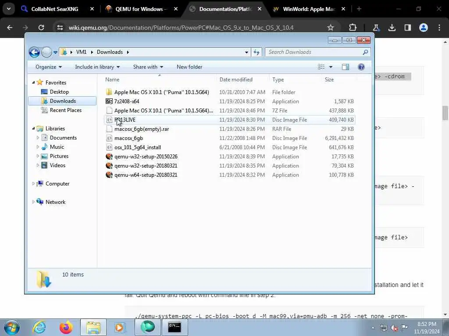
Task: Launch Internet Explorer from taskbar
Action: point(39,327)
